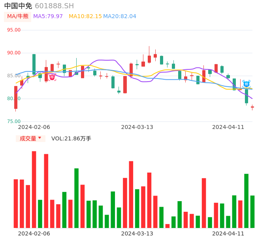Click the VOL:21.86万手 volume readout

(71, 138)
